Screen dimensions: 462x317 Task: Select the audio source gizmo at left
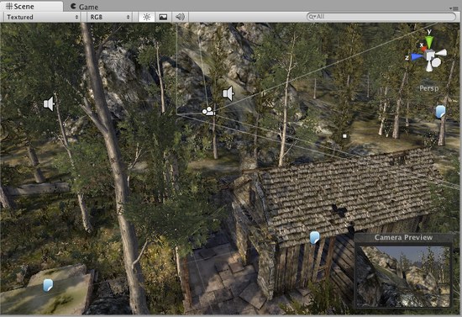coord(49,103)
